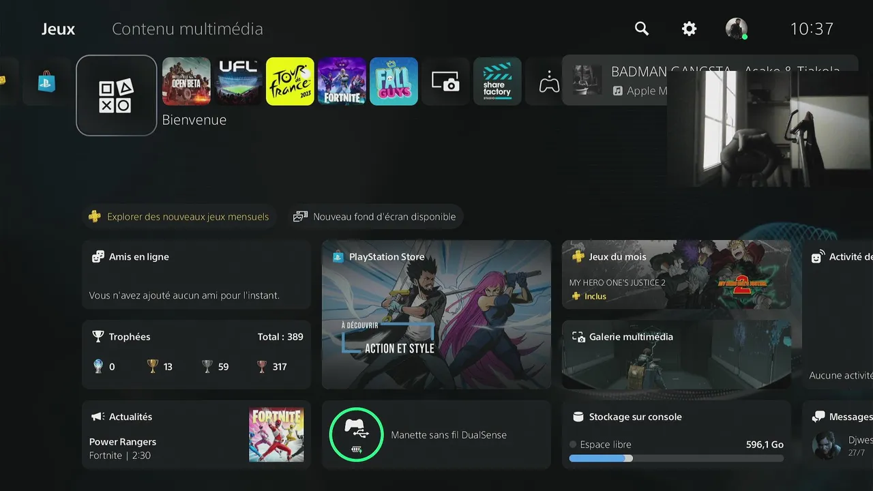Click the Stockage sur console disk icon
873x491 pixels.
[578, 417]
